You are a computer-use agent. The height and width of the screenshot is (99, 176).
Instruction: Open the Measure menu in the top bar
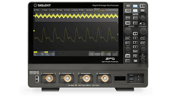tap(75, 10)
